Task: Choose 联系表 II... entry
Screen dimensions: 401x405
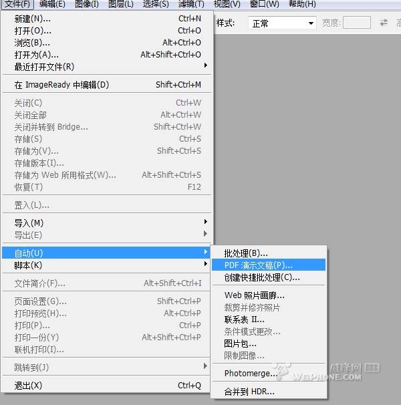Action: coord(269,319)
